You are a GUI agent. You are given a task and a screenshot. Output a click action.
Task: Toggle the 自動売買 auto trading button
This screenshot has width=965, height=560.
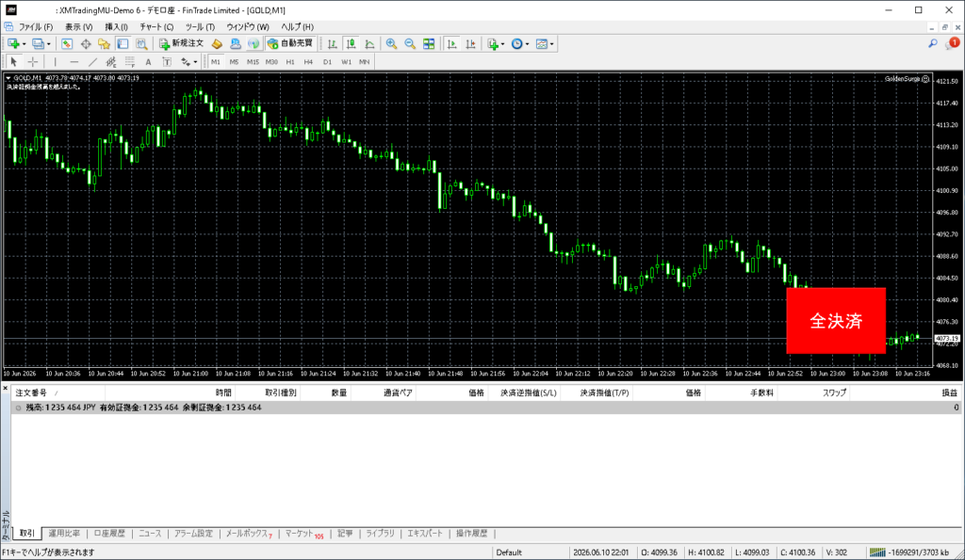290,43
